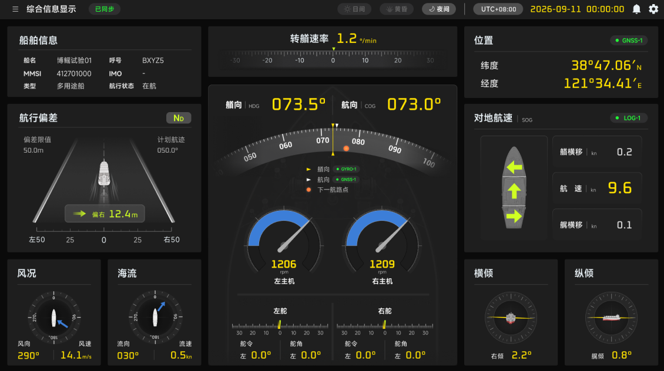Switch display to 黄昏 dusk mode
The width and height of the screenshot is (664, 371).
click(x=397, y=9)
